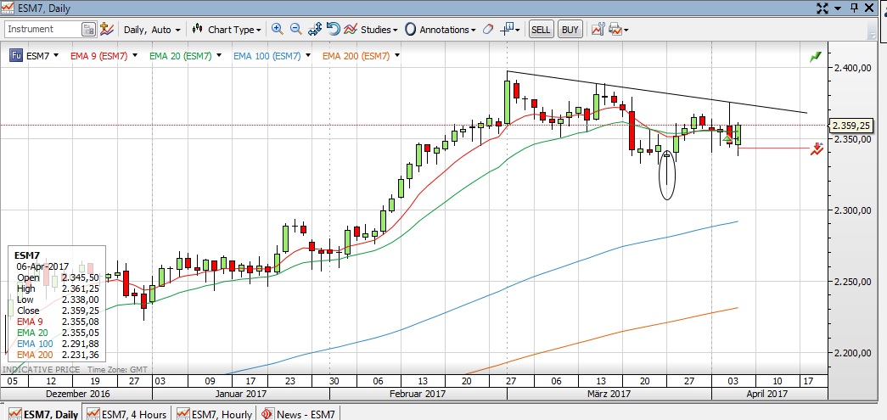Click the 2.400,00 price axis label

852,68
